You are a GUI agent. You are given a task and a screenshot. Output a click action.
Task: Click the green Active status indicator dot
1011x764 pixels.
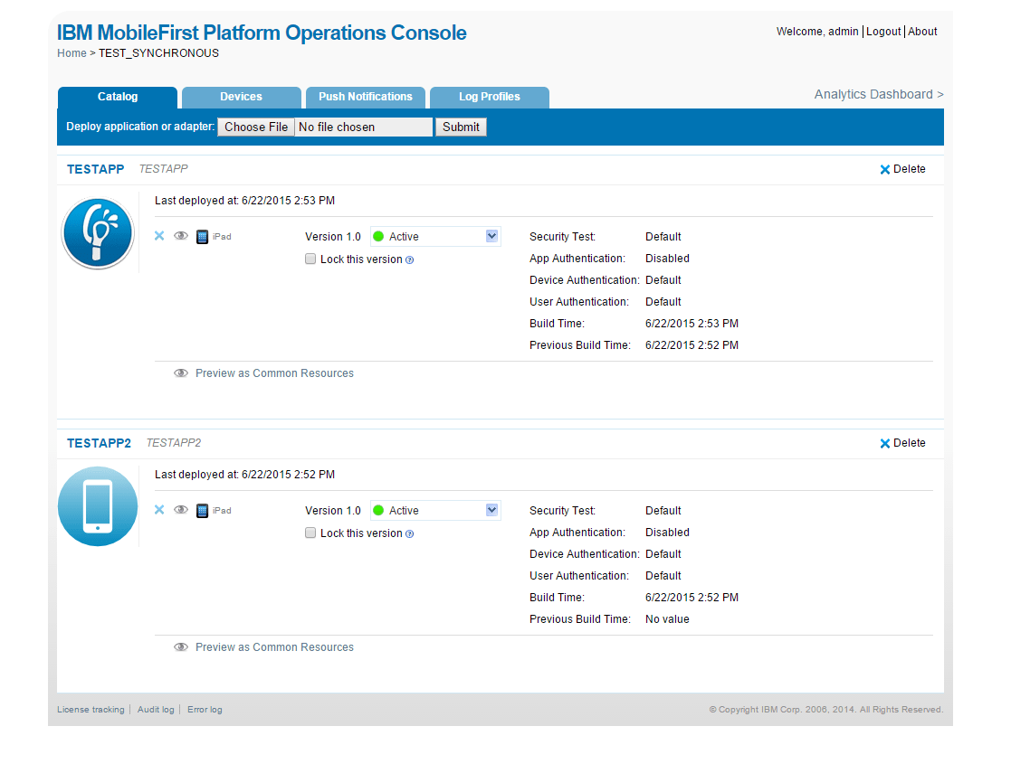[x=381, y=236]
